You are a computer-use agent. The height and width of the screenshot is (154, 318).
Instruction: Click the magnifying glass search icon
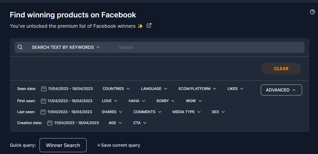point(20,47)
